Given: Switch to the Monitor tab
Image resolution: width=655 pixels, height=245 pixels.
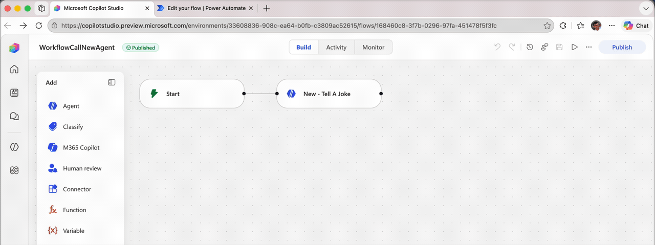Looking at the screenshot, I should click(x=373, y=47).
